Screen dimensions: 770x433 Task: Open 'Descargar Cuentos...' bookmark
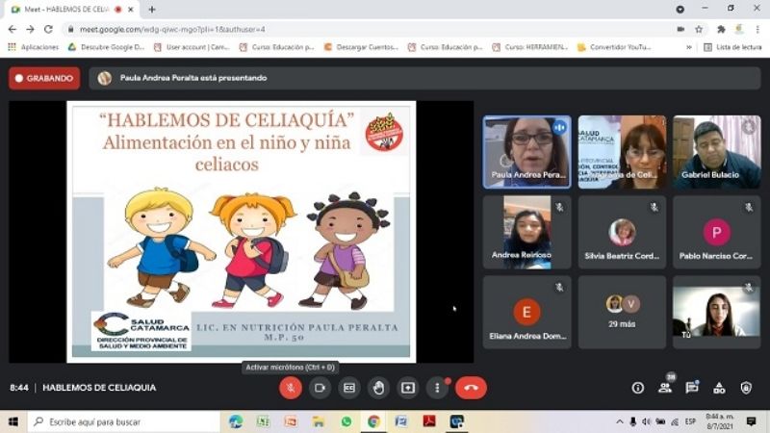click(x=362, y=47)
